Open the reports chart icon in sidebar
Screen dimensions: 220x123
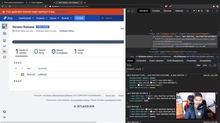click(4, 46)
